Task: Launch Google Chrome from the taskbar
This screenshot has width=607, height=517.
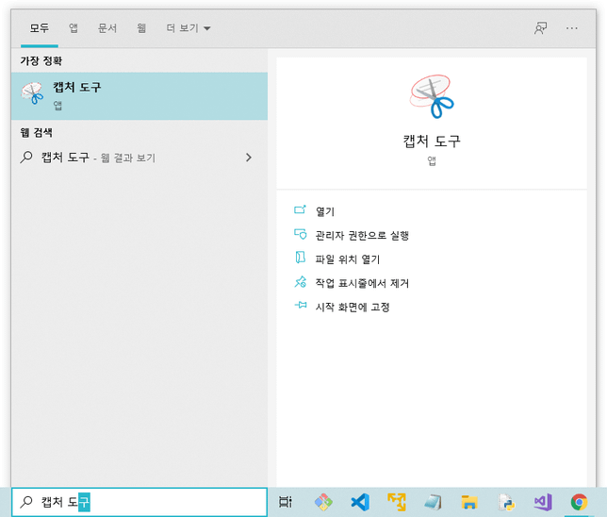Action: point(579,503)
